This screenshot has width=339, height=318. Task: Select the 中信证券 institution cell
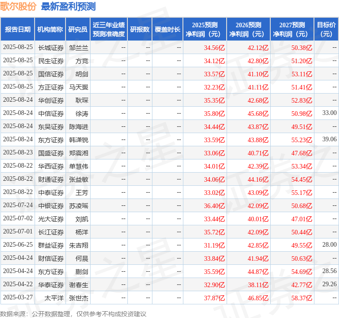pos(51,114)
